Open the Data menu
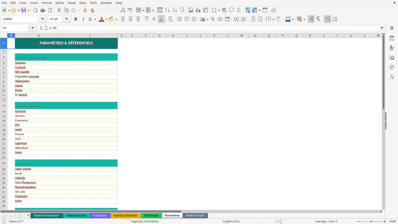 83,3
